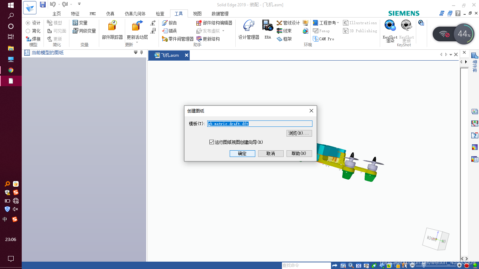
Task: Click OK (确定) in the Create Drawing dialog
Action: [x=242, y=153]
